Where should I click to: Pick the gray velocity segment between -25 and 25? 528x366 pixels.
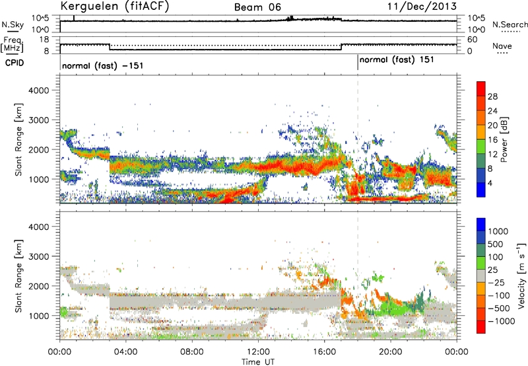(481, 276)
